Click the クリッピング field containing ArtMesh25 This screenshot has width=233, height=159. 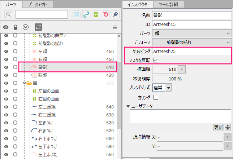point(191,51)
